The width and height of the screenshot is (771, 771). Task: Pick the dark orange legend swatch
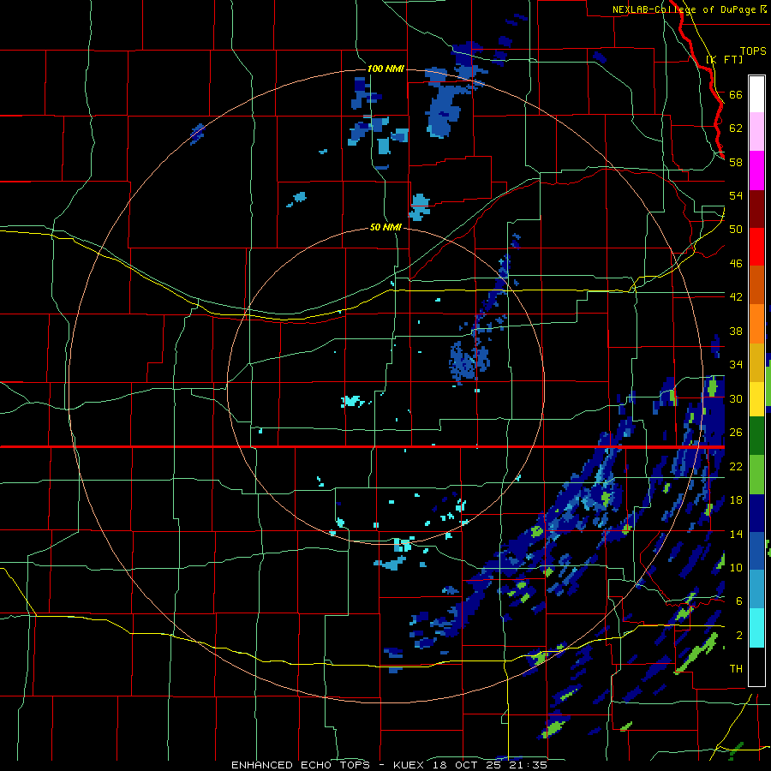pos(756,284)
